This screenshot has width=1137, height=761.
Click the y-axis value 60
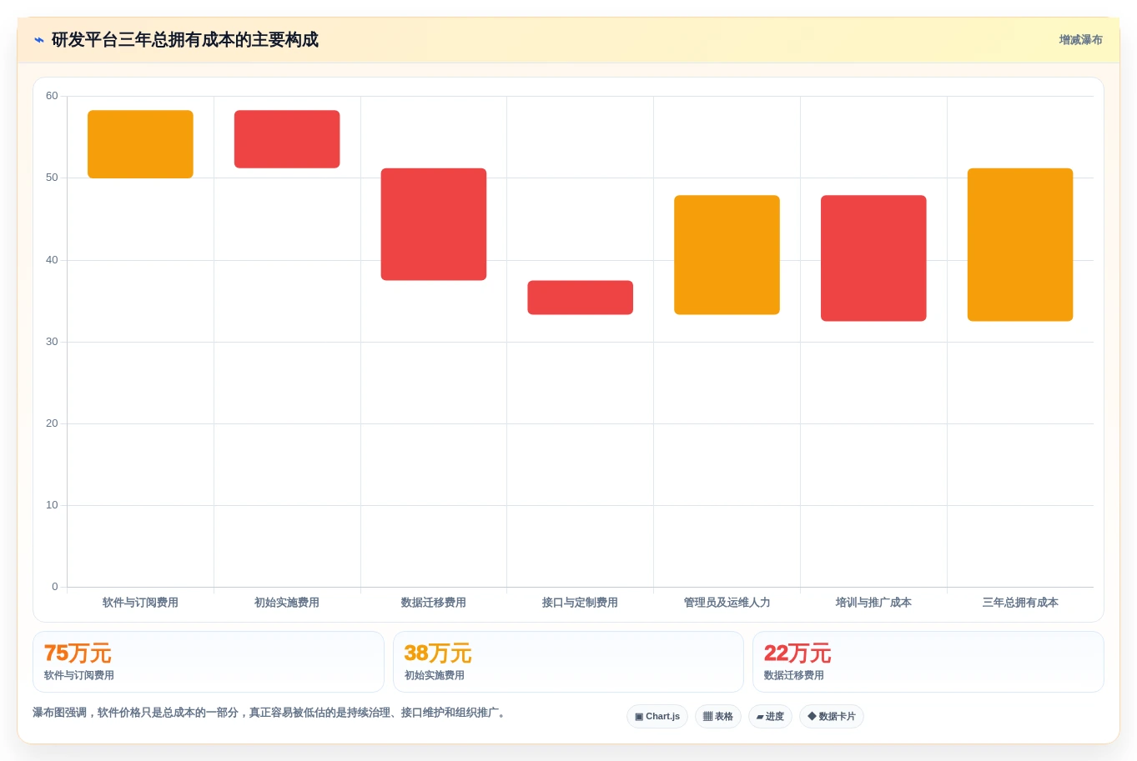click(x=52, y=96)
